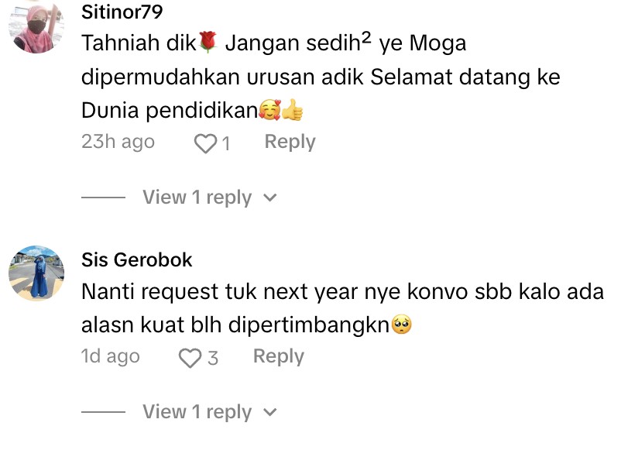Tap Reply under Sis Gerobok's comment
The image size is (621, 457).
point(278,356)
